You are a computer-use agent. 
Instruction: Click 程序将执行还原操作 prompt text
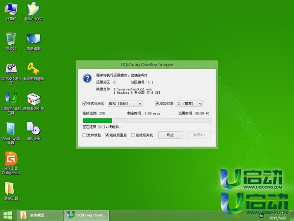coord(122,75)
